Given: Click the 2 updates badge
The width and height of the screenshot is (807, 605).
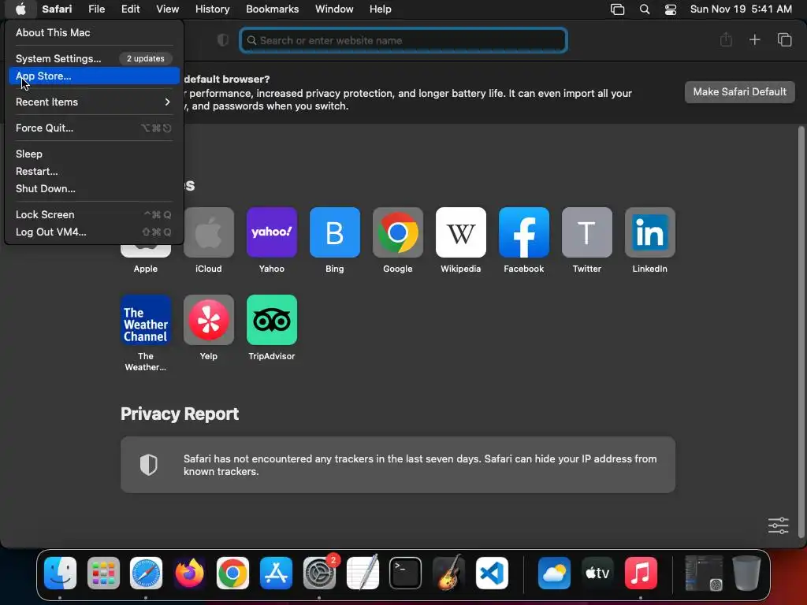Looking at the screenshot, I should click(146, 58).
